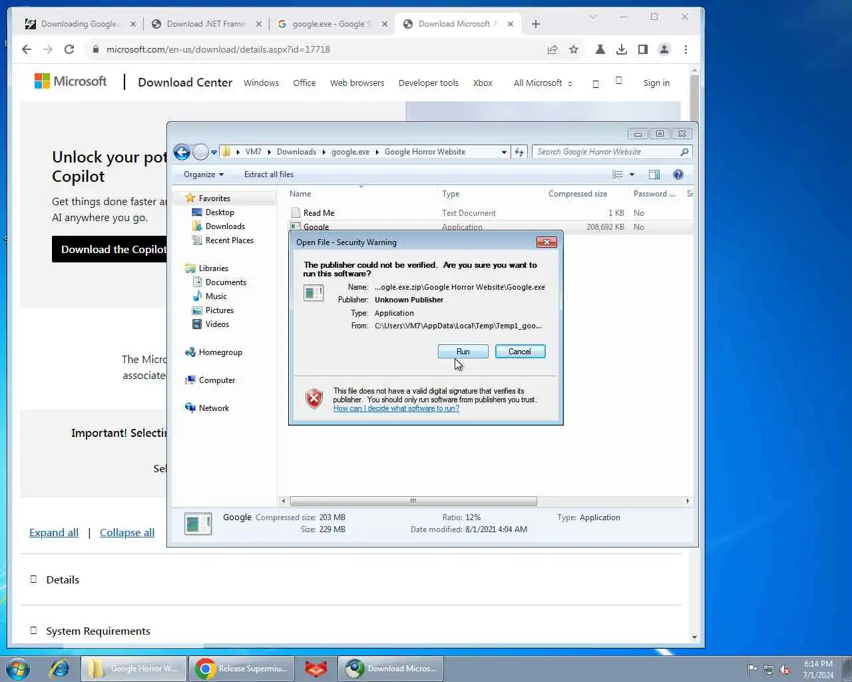Switch to Download .NET Framework tab
852x682 pixels.
coord(206,24)
